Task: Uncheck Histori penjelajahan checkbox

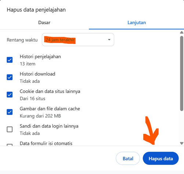Action: (x=10, y=60)
